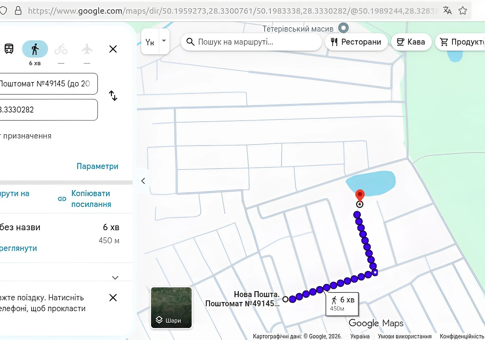
Task: Click the 450 м distance text in route details
Action: click(109, 241)
